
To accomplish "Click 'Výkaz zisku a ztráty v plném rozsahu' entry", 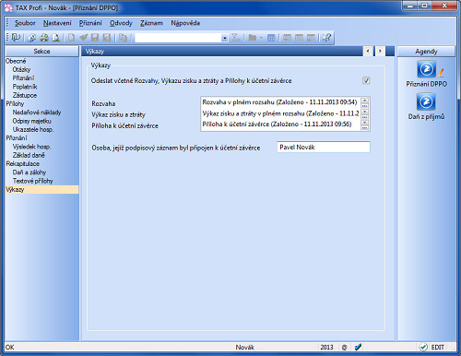I will pyautogui.click(x=280, y=113).
